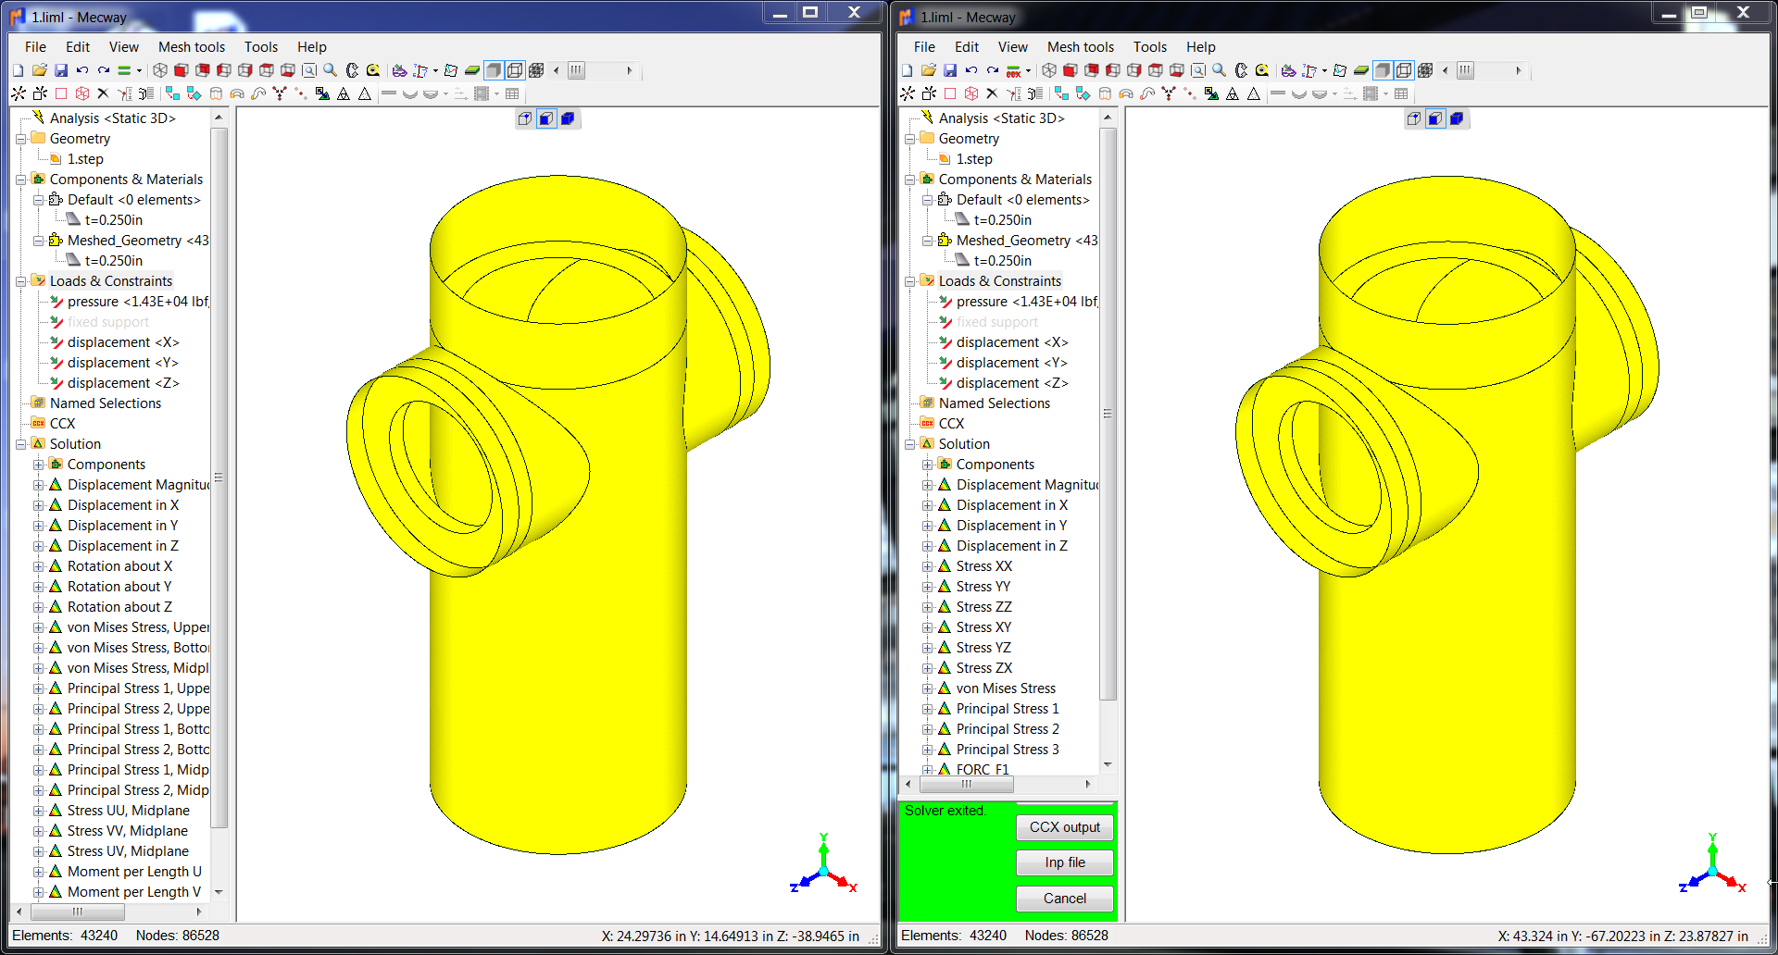Click deformation scale slider in right toolbar
The image size is (1778, 955).
coord(1465,70)
